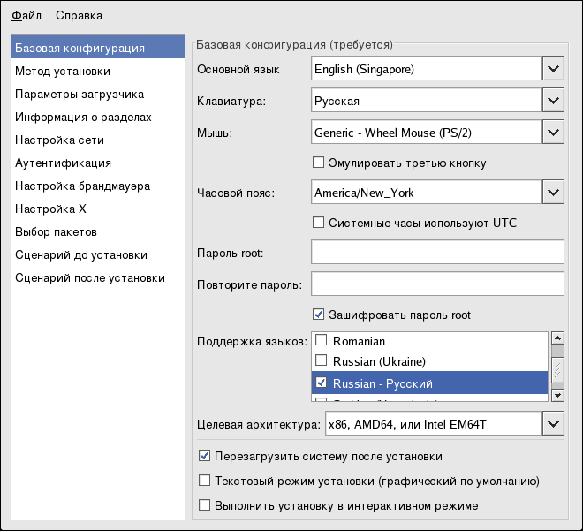Image resolution: width=583 pixels, height=531 pixels.
Task: Open Выбор пакетов section
Action: coord(56,232)
